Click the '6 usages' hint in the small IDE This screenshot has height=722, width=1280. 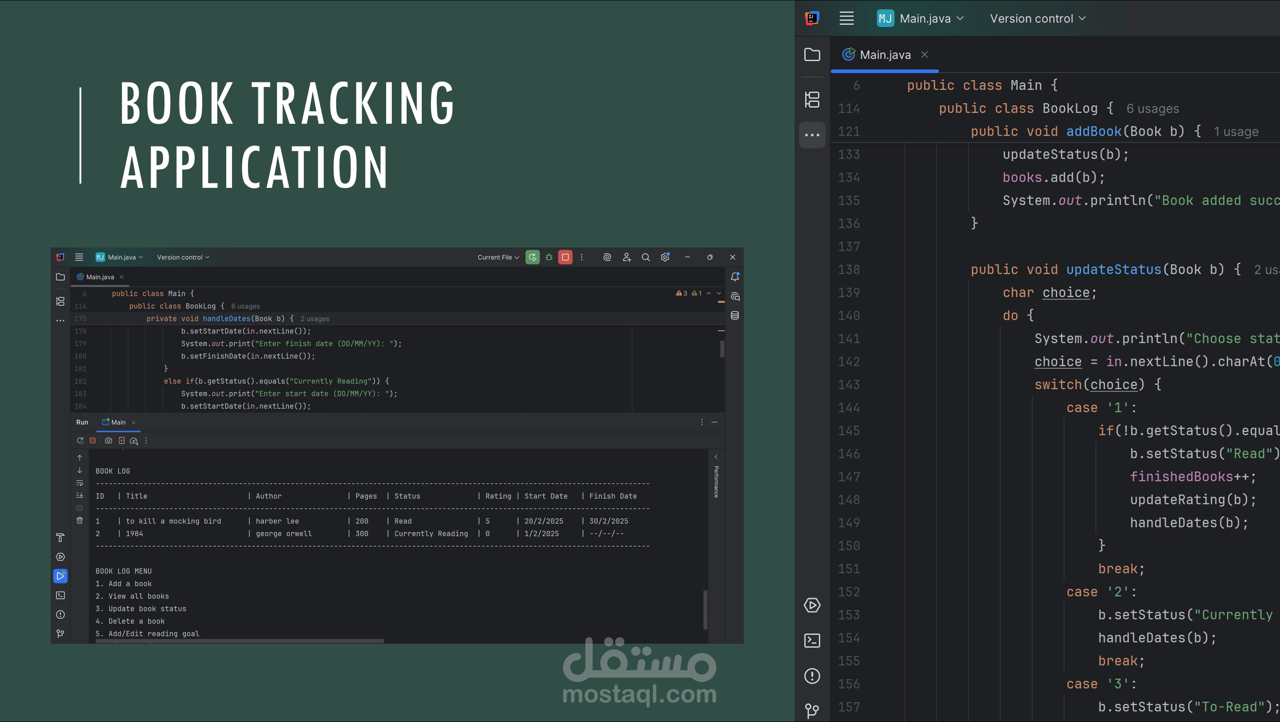point(245,306)
